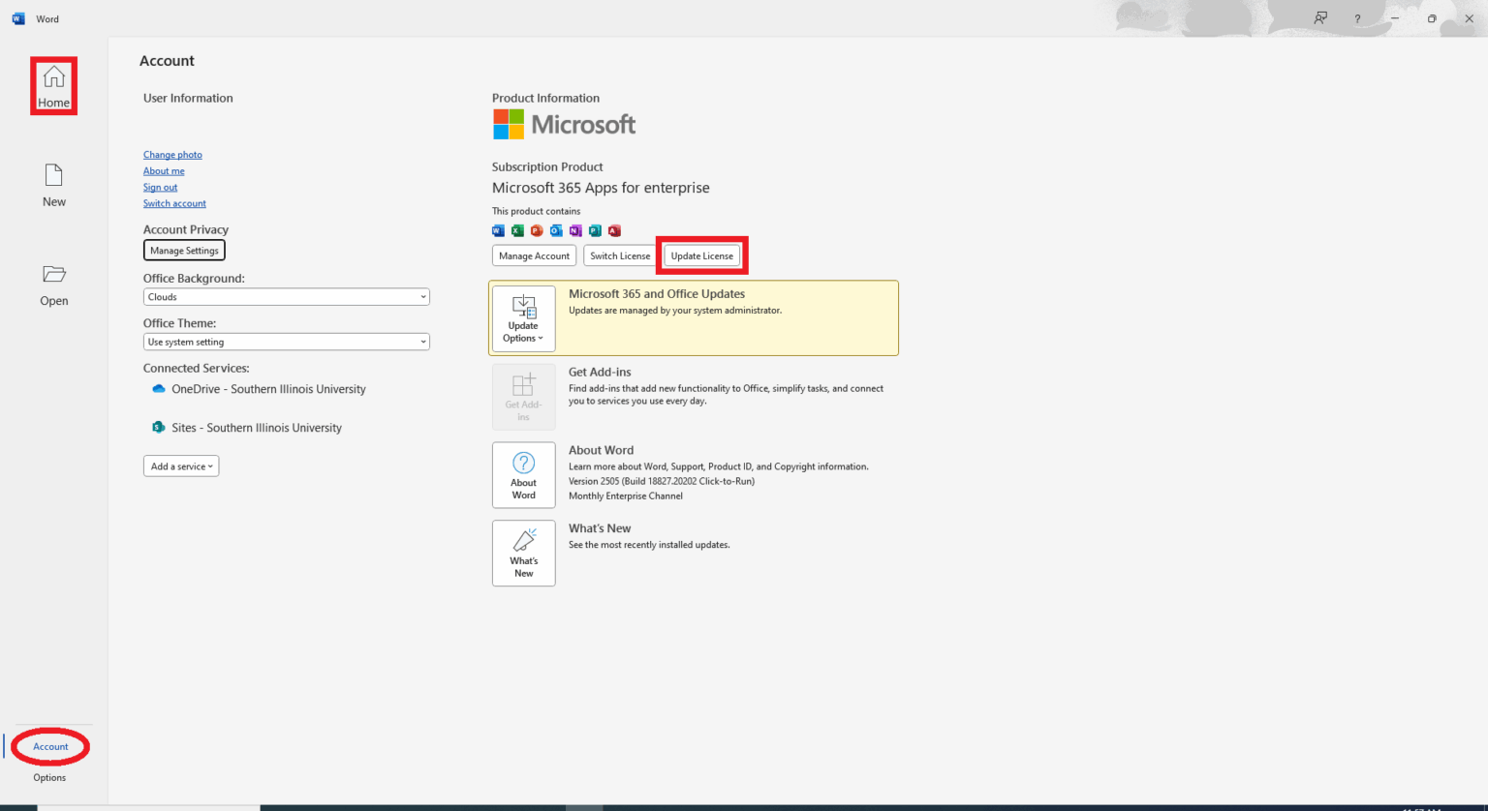The height and width of the screenshot is (811, 1488).
Task: Open the Office Theme dropdown
Action: (x=286, y=341)
